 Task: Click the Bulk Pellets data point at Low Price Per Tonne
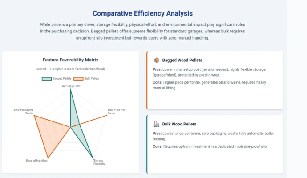click(x=107, y=116)
